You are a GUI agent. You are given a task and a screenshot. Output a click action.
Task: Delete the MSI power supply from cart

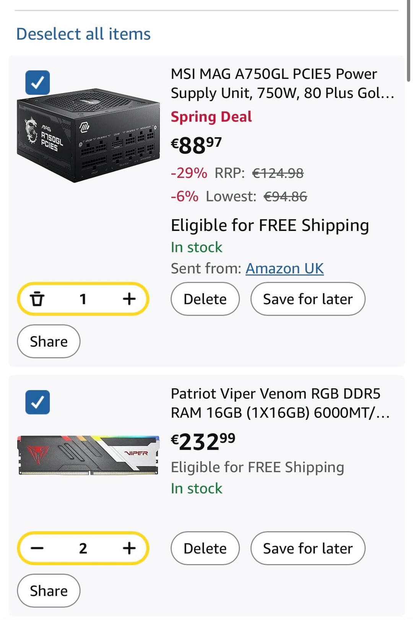pos(205,299)
